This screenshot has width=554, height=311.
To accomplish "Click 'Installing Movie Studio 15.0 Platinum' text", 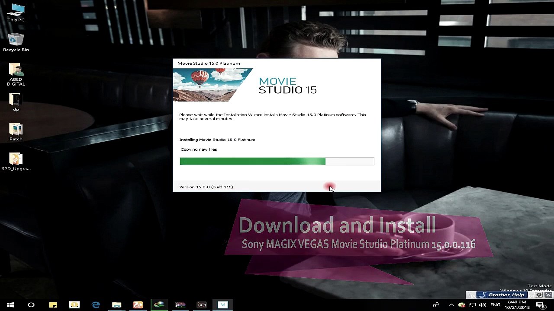I will (x=217, y=140).
